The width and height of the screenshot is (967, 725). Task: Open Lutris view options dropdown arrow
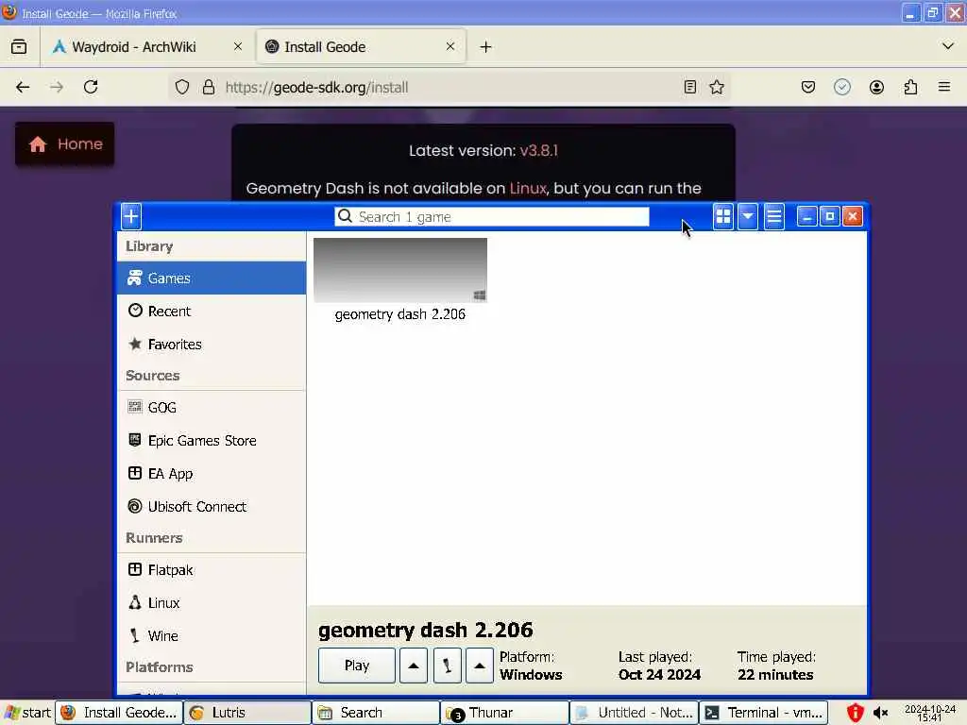(748, 217)
